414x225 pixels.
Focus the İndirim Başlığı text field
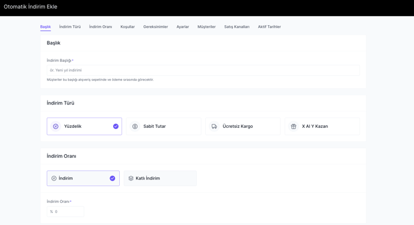pyautogui.click(x=203, y=70)
